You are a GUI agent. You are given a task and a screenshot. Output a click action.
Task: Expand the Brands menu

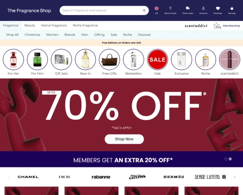70,35
